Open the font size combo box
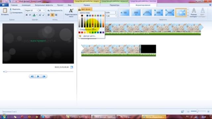The width and height of the screenshot is (212, 119). 42,10
